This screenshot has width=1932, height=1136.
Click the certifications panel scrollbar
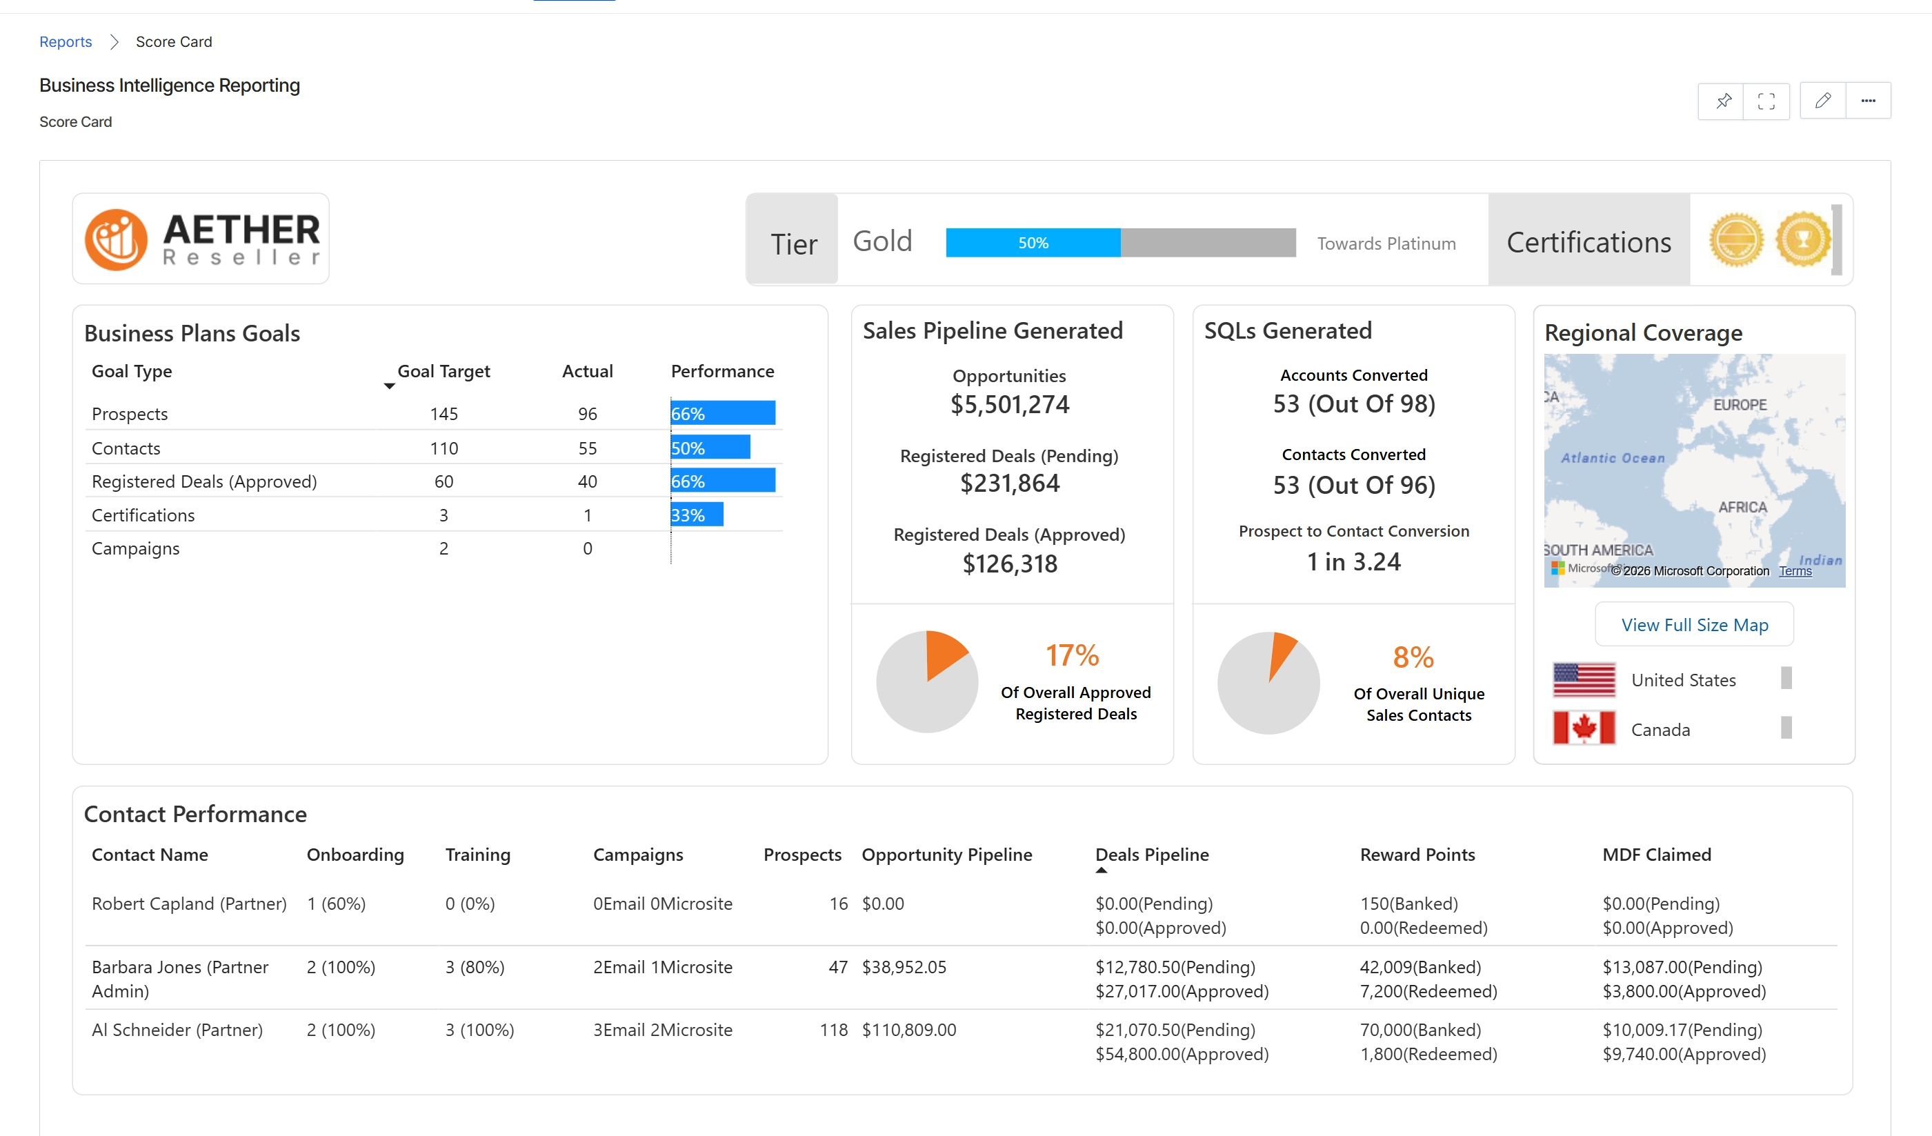tap(1836, 240)
